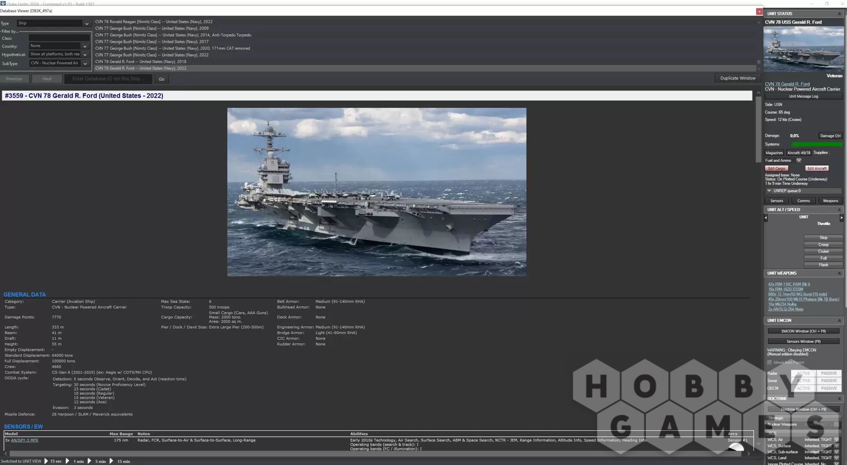The width and height of the screenshot is (847, 465).
Task: Open the SubType dropdown showing CVN
Action: (x=59, y=63)
